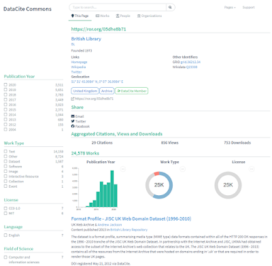
Task: Filter by Event work type
Action: pos(5,186)
